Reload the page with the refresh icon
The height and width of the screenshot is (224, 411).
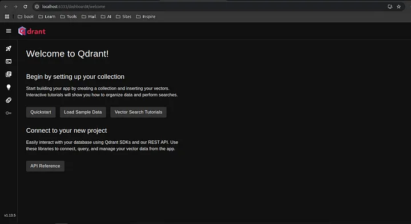[25, 6]
